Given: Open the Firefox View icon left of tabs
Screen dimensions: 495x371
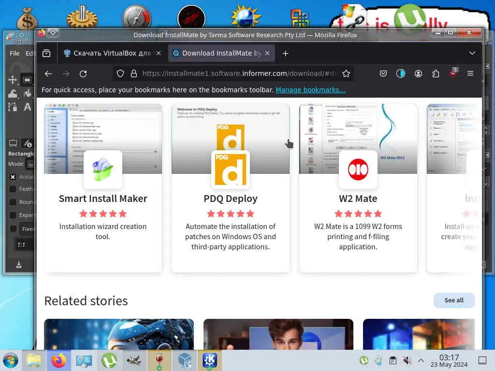Looking at the screenshot, I should point(46,53).
